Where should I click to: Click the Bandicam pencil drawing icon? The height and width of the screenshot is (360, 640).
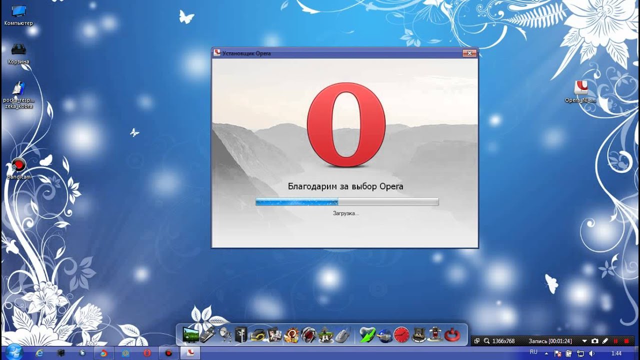605,341
